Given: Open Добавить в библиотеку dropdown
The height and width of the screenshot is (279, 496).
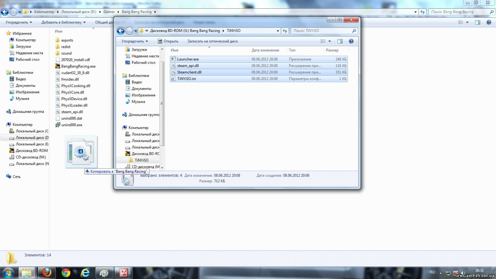Looking at the screenshot, I should (x=63, y=23).
